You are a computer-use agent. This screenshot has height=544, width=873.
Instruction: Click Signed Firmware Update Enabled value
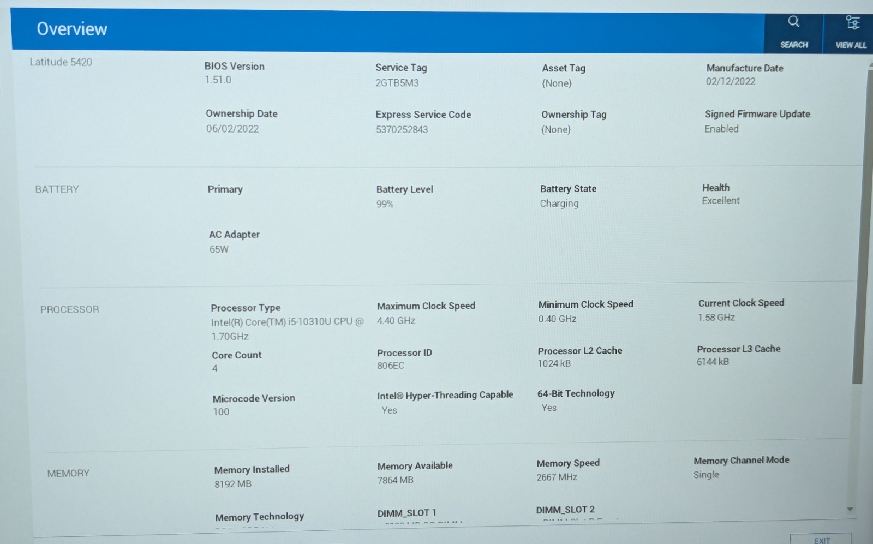[721, 129]
